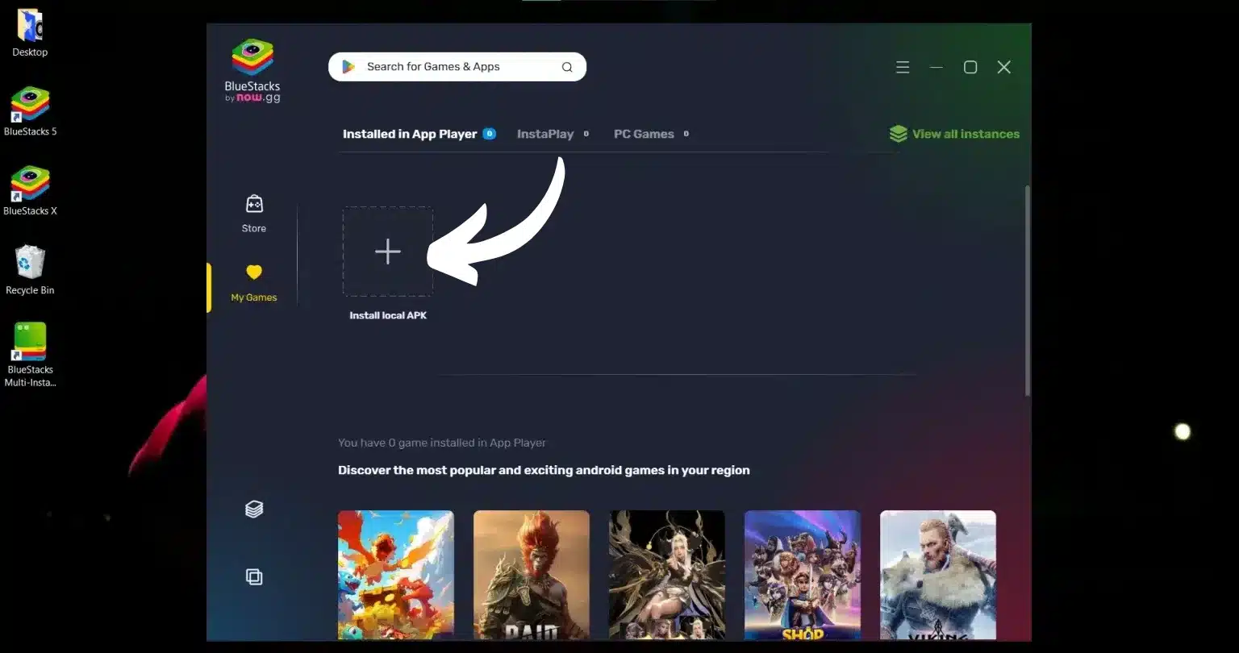Viewport: 1239px width, 653px height.
Task: Click 'Discover the most popular and exciting android games' heading
Action: (544, 470)
